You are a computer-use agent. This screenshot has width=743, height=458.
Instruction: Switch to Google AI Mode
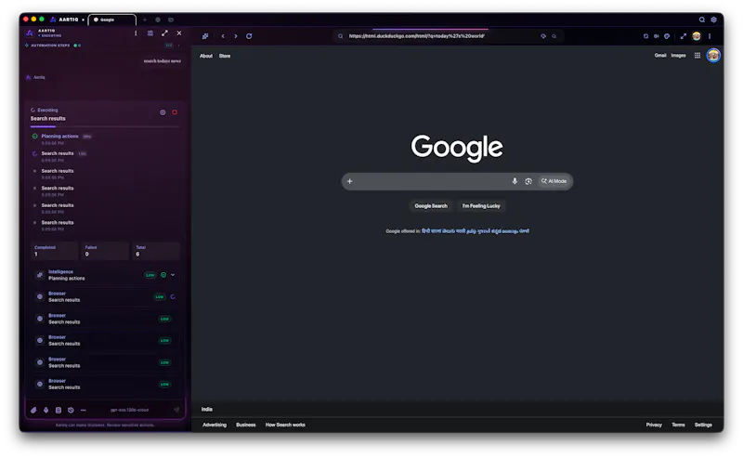(x=554, y=181)
